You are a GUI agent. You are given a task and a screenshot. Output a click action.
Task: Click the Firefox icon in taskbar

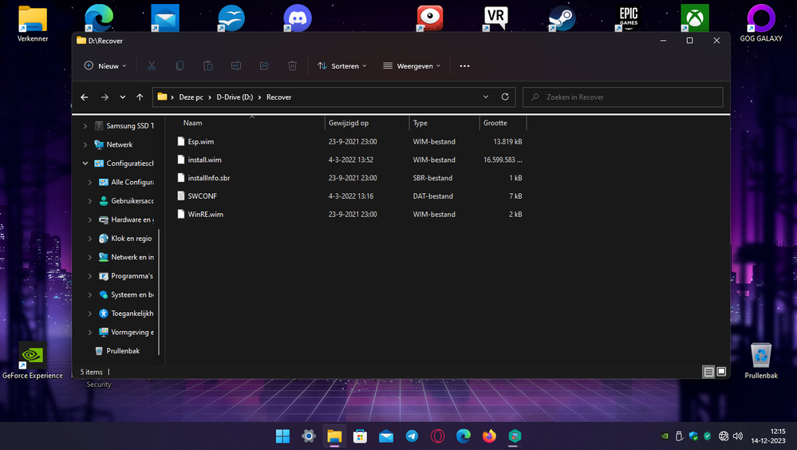pos(489,436)
